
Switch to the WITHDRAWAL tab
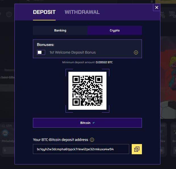82,12
